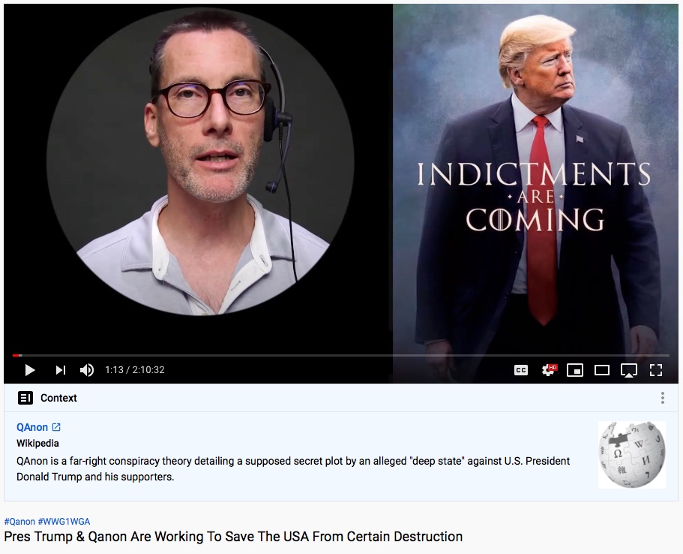
Task: Mute the video volume
Action: 87,370
